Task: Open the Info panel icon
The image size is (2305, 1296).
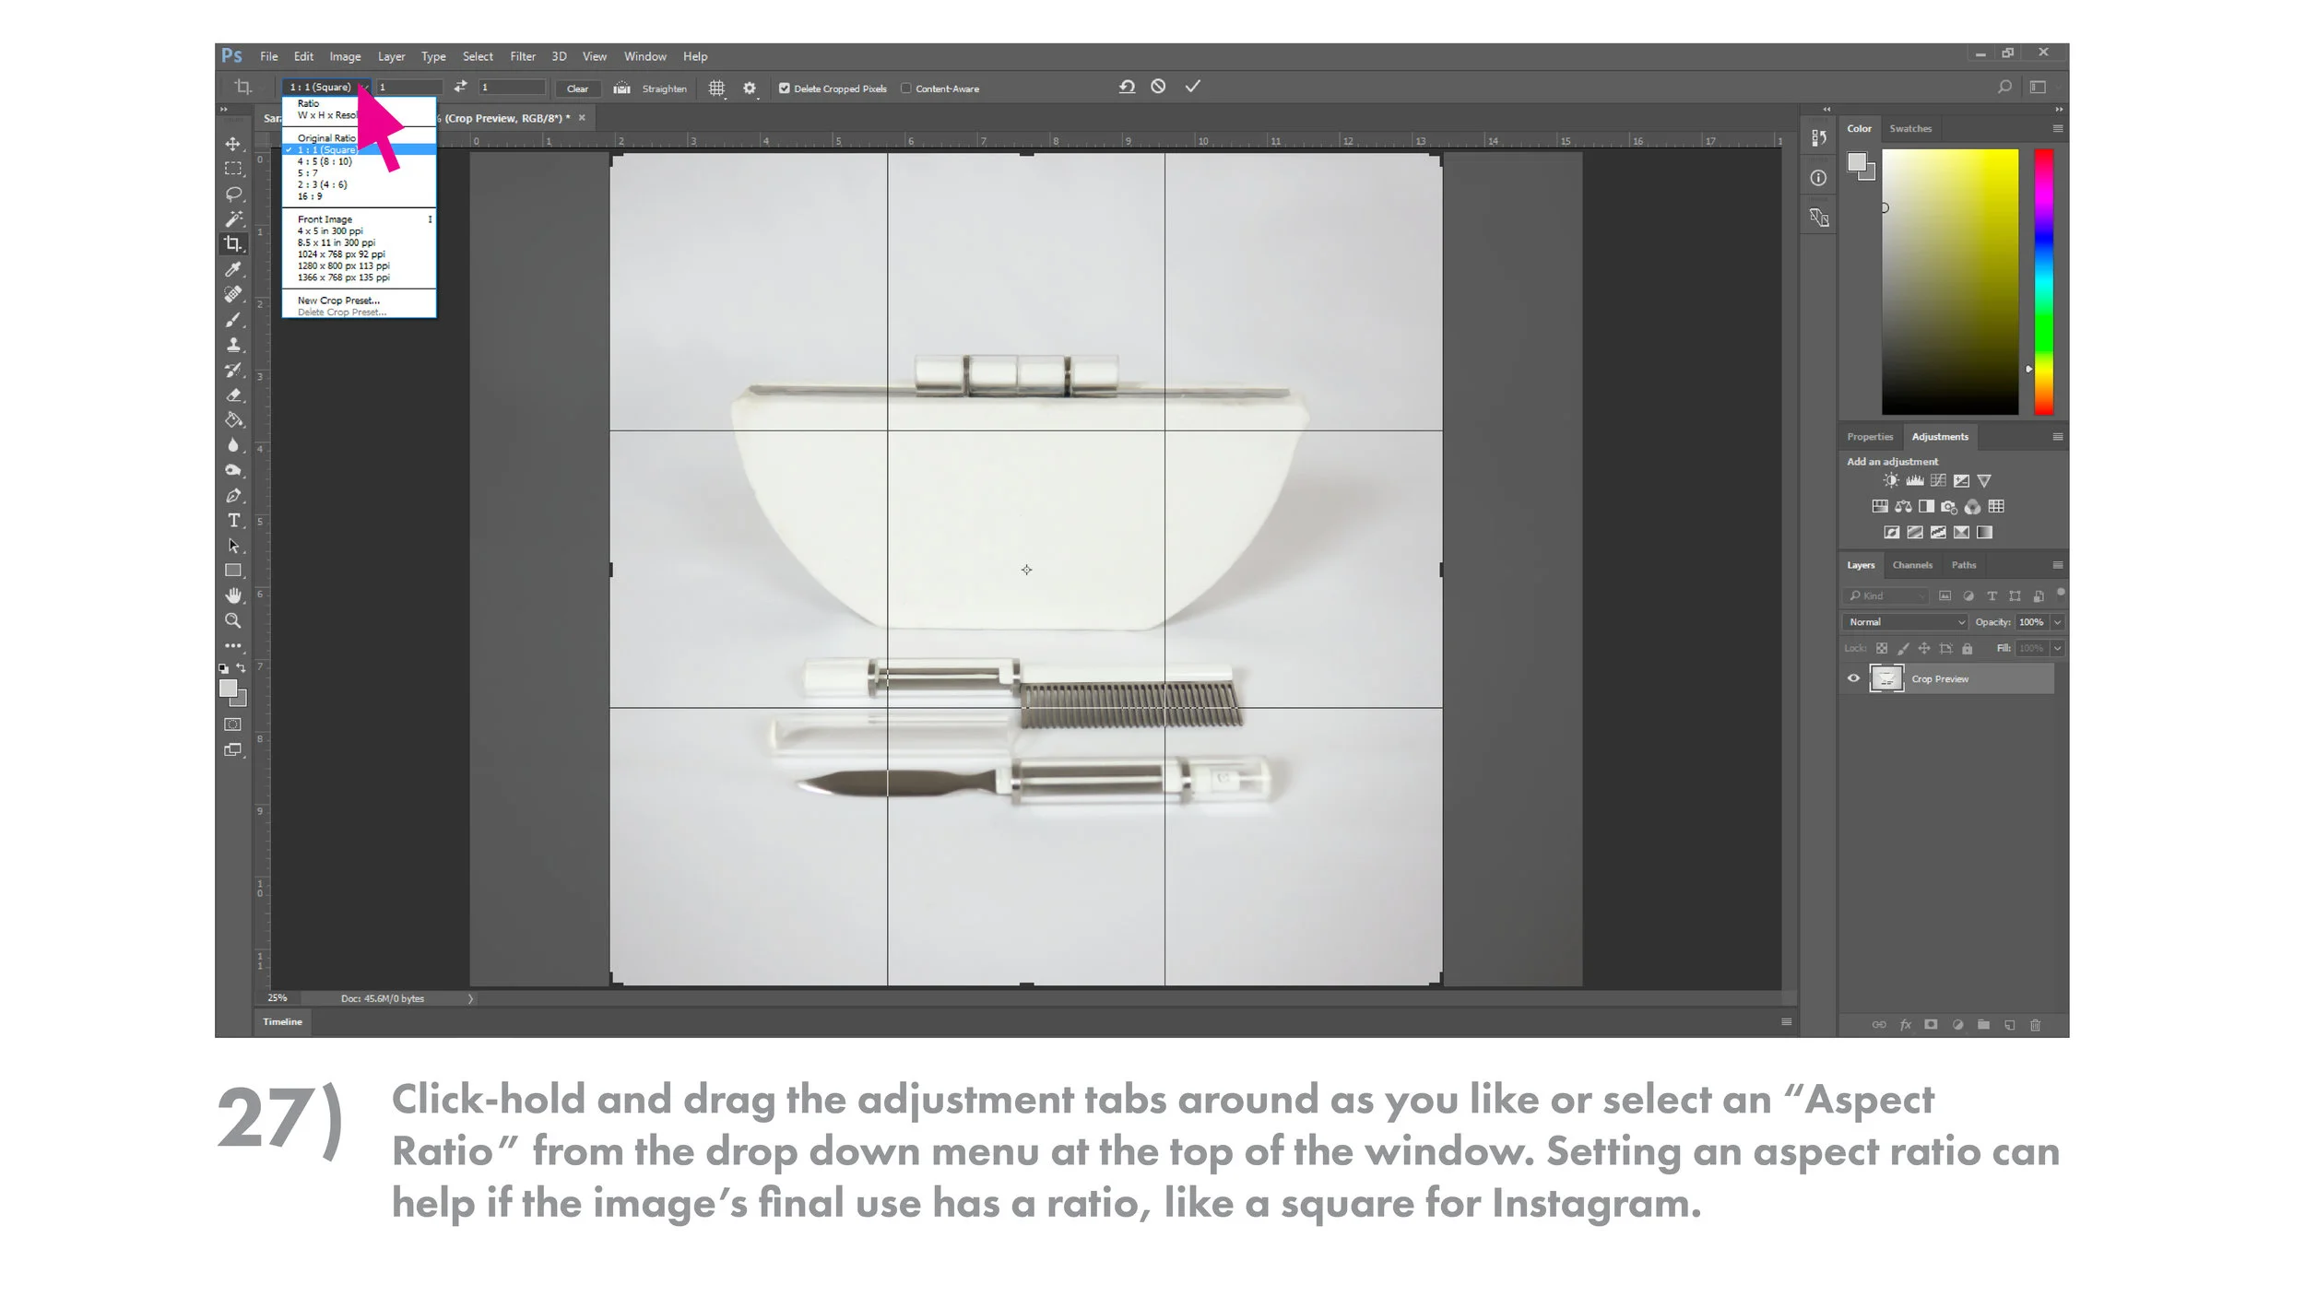Action: click(1818, 178)
